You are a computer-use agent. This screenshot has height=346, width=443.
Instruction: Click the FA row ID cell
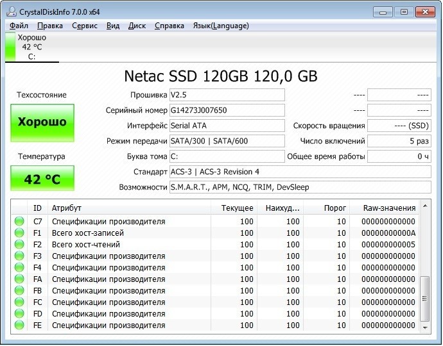pyautogui.click(x=37, y=279)
